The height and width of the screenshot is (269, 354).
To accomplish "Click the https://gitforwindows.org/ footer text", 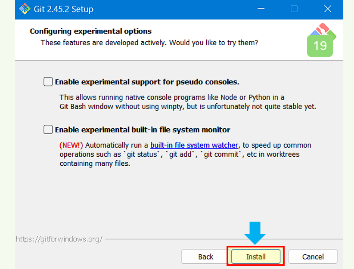I will [x=59, y=239].
